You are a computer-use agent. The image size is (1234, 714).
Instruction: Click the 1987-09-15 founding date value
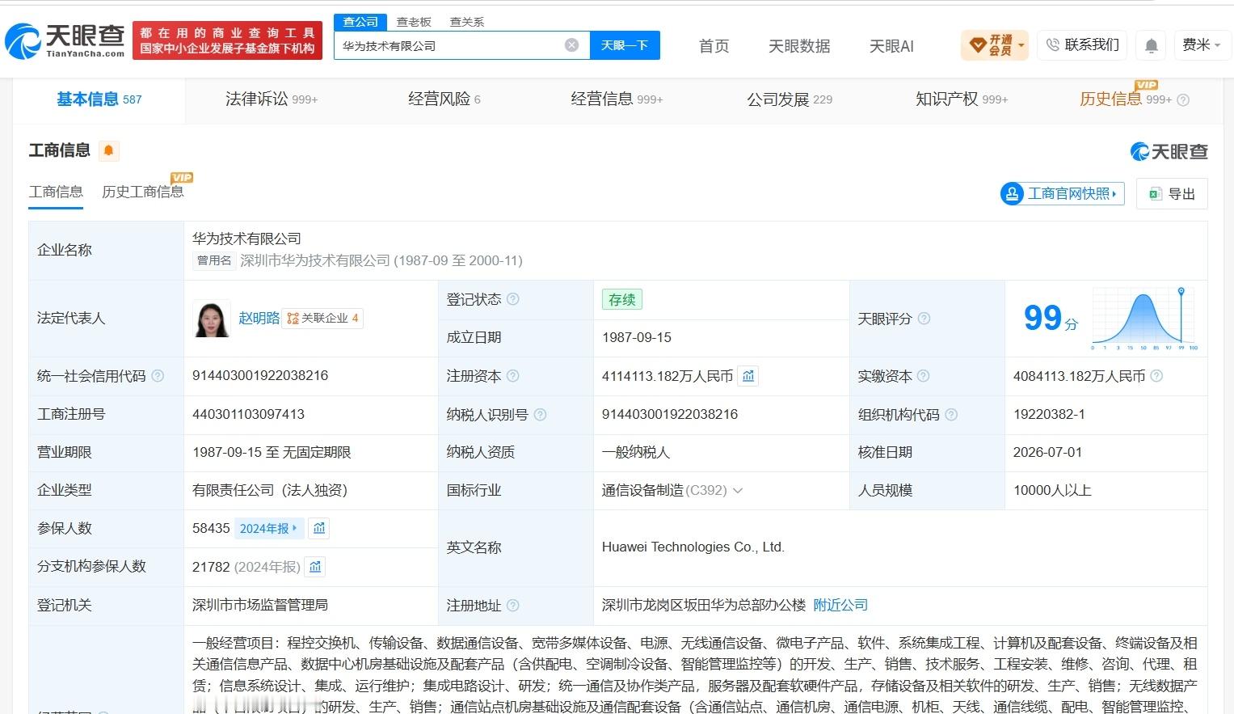[x=637, y=338]
